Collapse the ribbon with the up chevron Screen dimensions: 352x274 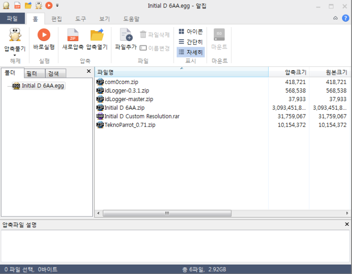(335, 18)
